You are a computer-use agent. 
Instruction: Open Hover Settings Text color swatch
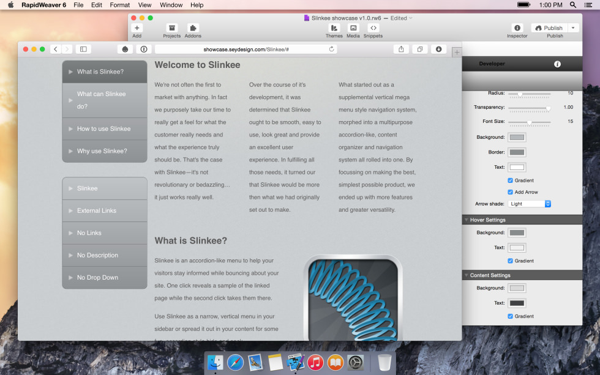click(517, 248)
